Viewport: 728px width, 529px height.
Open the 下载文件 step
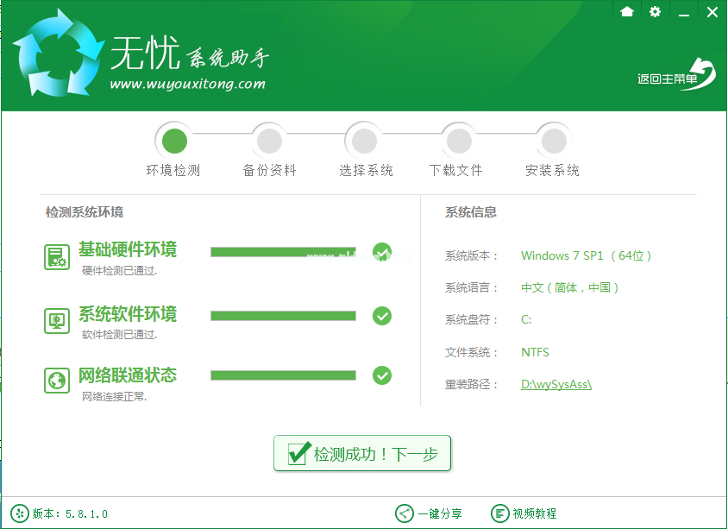pyautogui.click(x=458, y=139)
